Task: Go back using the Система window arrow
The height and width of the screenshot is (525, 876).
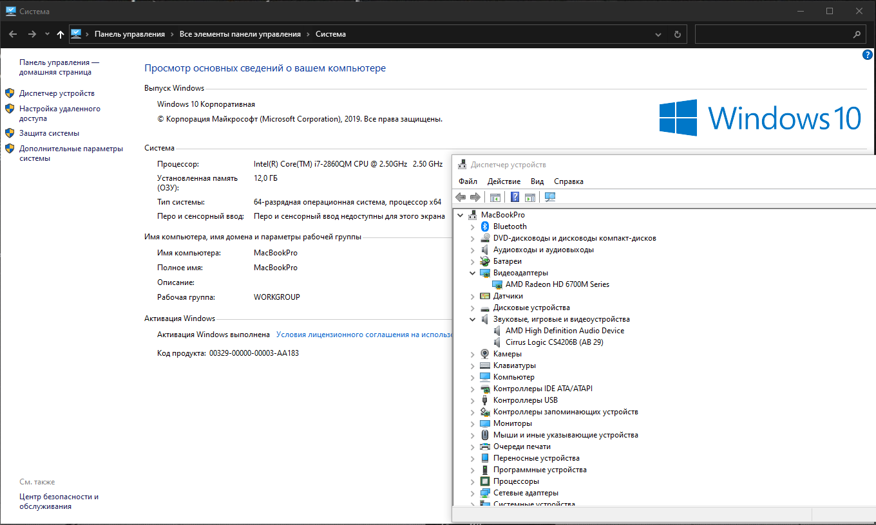Action: [x=12, y=34]
